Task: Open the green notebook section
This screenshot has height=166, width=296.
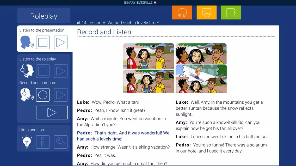Action: [x=231, y=12]
